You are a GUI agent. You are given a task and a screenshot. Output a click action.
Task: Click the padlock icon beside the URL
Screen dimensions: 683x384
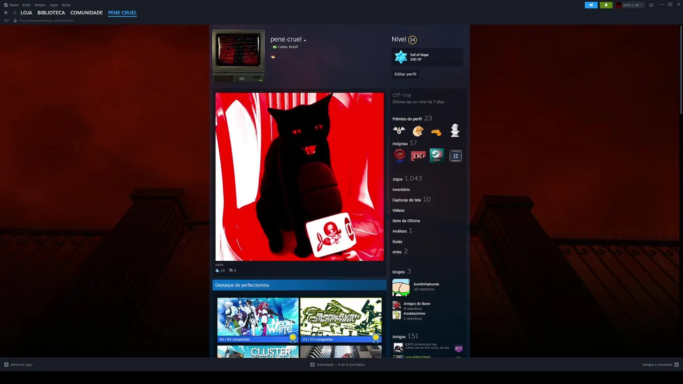[15, 20]
